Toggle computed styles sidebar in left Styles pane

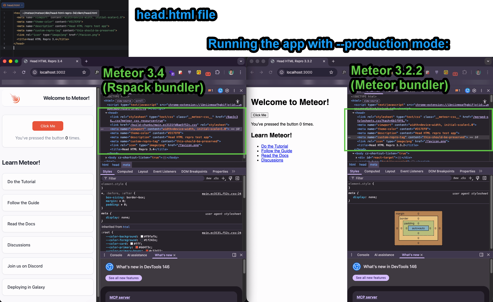coord(237,178)
